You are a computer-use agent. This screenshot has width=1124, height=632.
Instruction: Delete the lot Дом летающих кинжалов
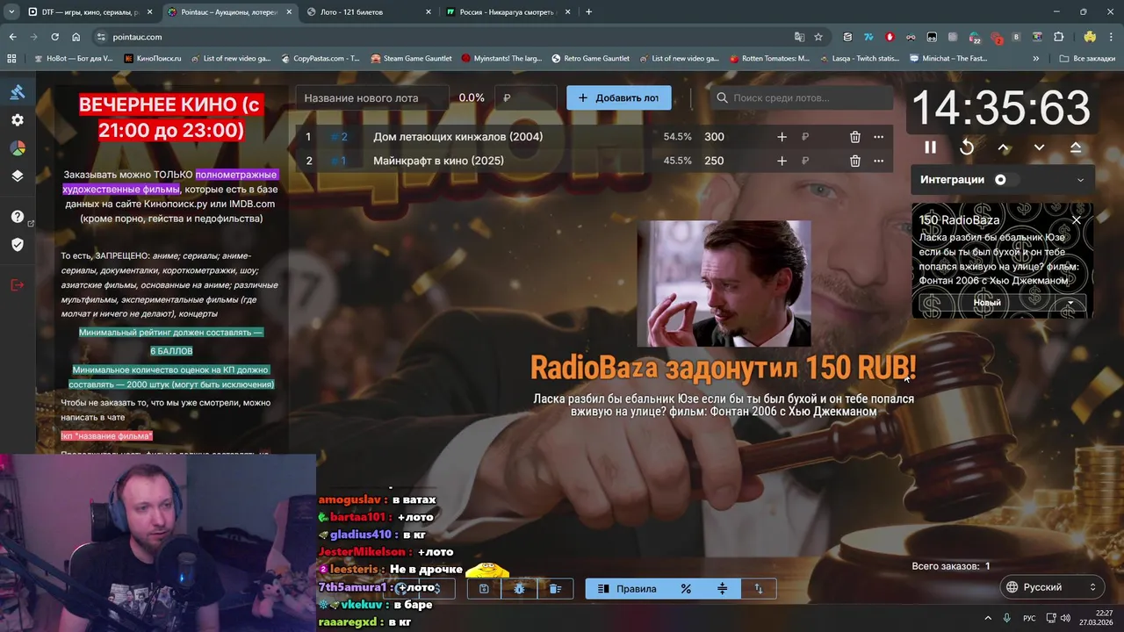coord(854,137)
